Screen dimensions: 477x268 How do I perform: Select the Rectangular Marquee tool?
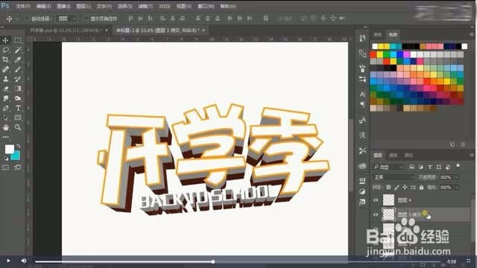[x=18, y=40]
